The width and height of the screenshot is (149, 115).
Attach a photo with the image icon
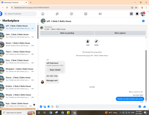pyautogui.click(x=45, y=107)
